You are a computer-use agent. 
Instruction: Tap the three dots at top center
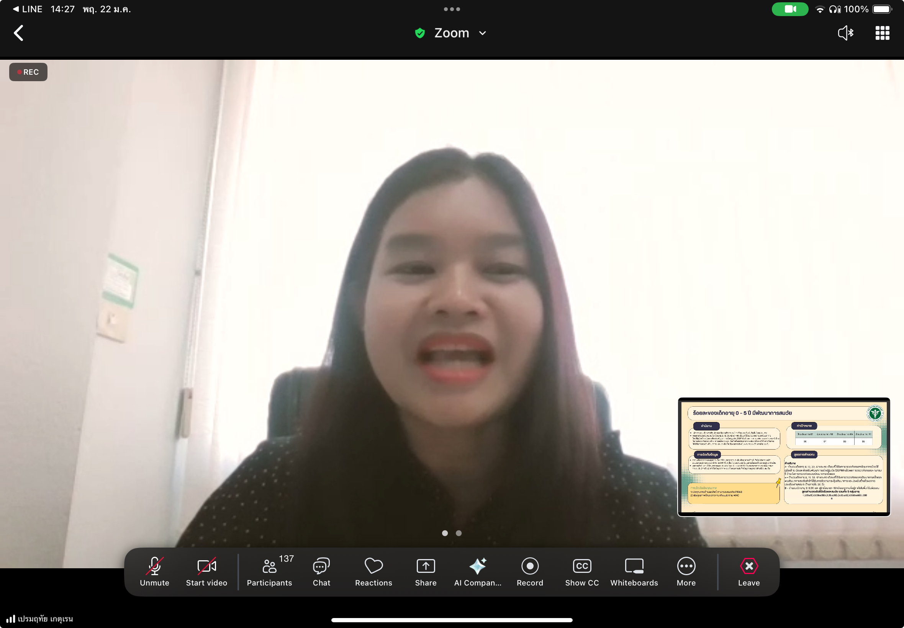pyautogui.click(x=451, y=9)
